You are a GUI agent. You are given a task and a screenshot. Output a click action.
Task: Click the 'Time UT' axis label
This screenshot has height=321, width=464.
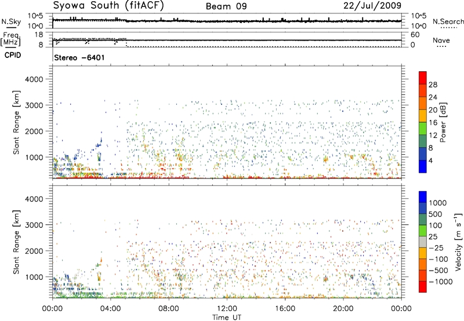click(x=227, y=318)
